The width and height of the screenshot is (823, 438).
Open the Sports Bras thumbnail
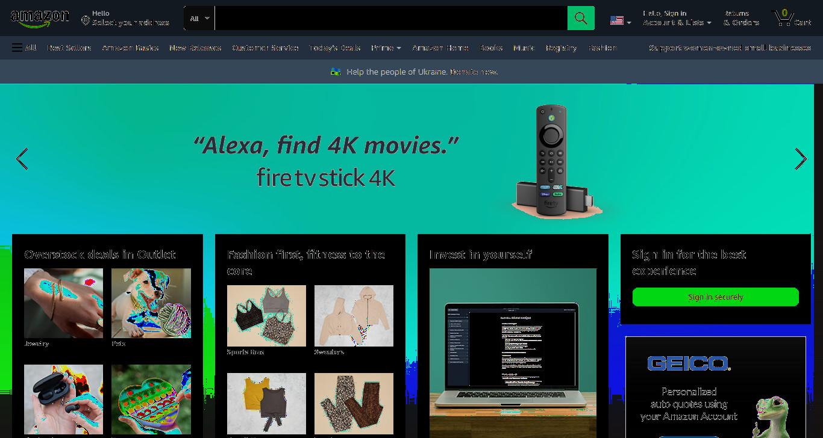coord(266,316)
